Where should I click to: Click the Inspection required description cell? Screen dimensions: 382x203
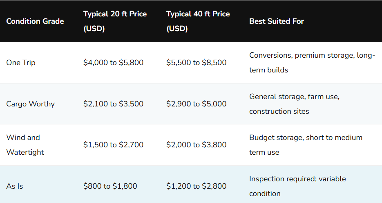tap(297, 186)
